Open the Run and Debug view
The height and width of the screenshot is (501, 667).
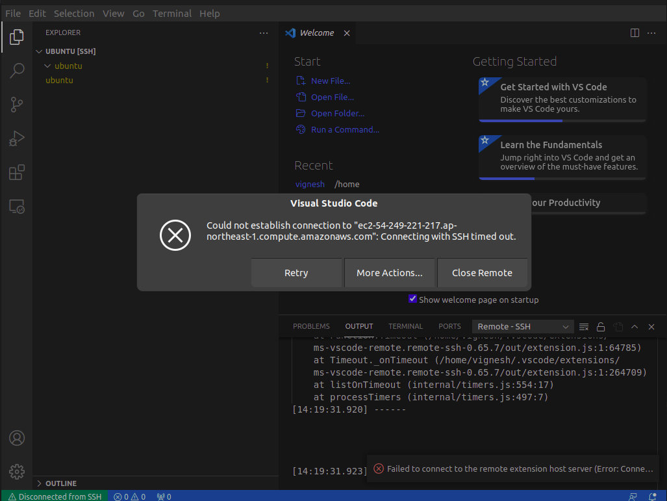coord(16,138)
